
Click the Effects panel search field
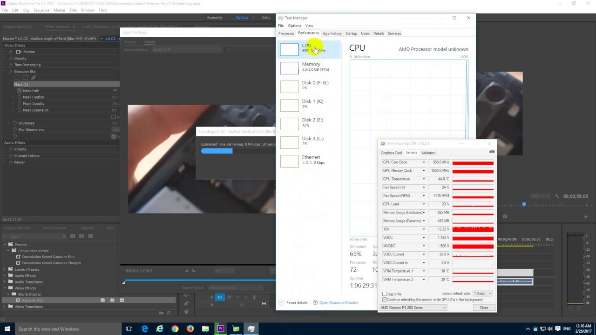pos(34,236)
